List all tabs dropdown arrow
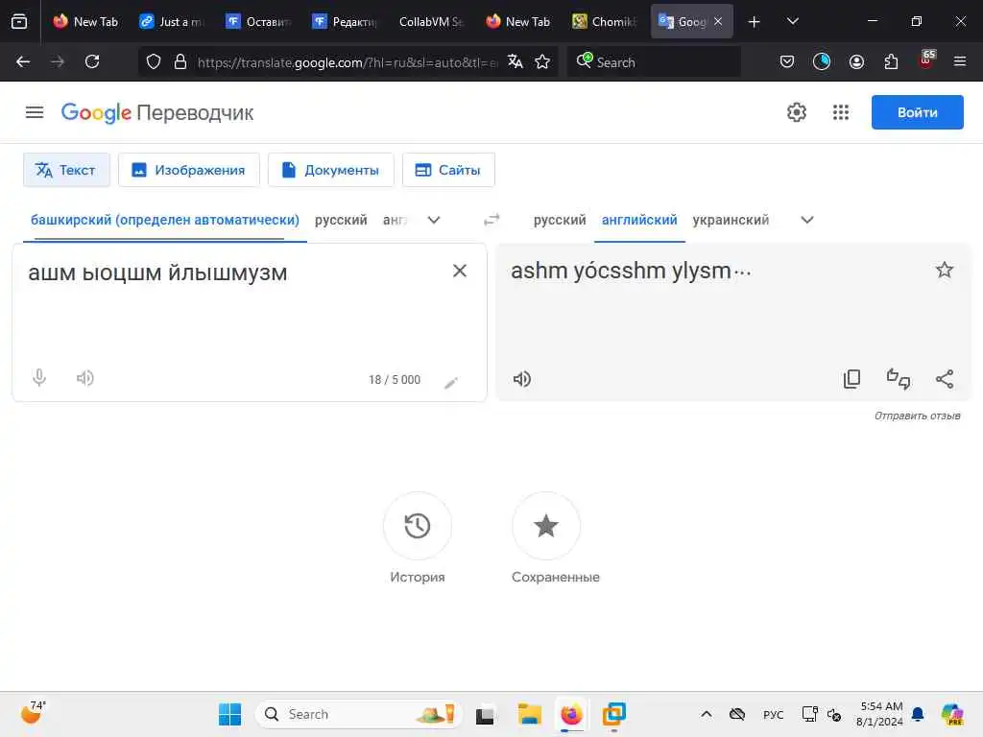This screenshot has width=983, height=737. 792,21
